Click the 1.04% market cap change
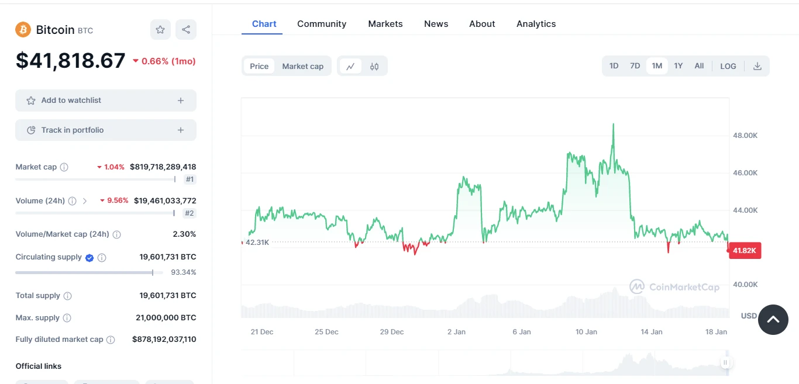This screenshot has width=799, height=384. [x=111, y=167]
